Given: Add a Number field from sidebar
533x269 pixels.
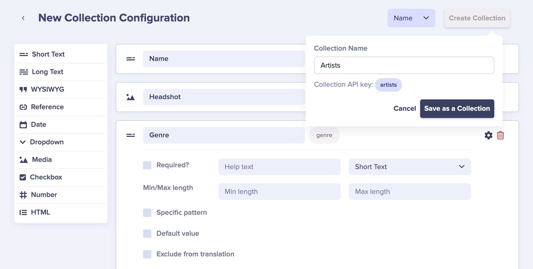Looking at the screenshot, I should (61, 195).
